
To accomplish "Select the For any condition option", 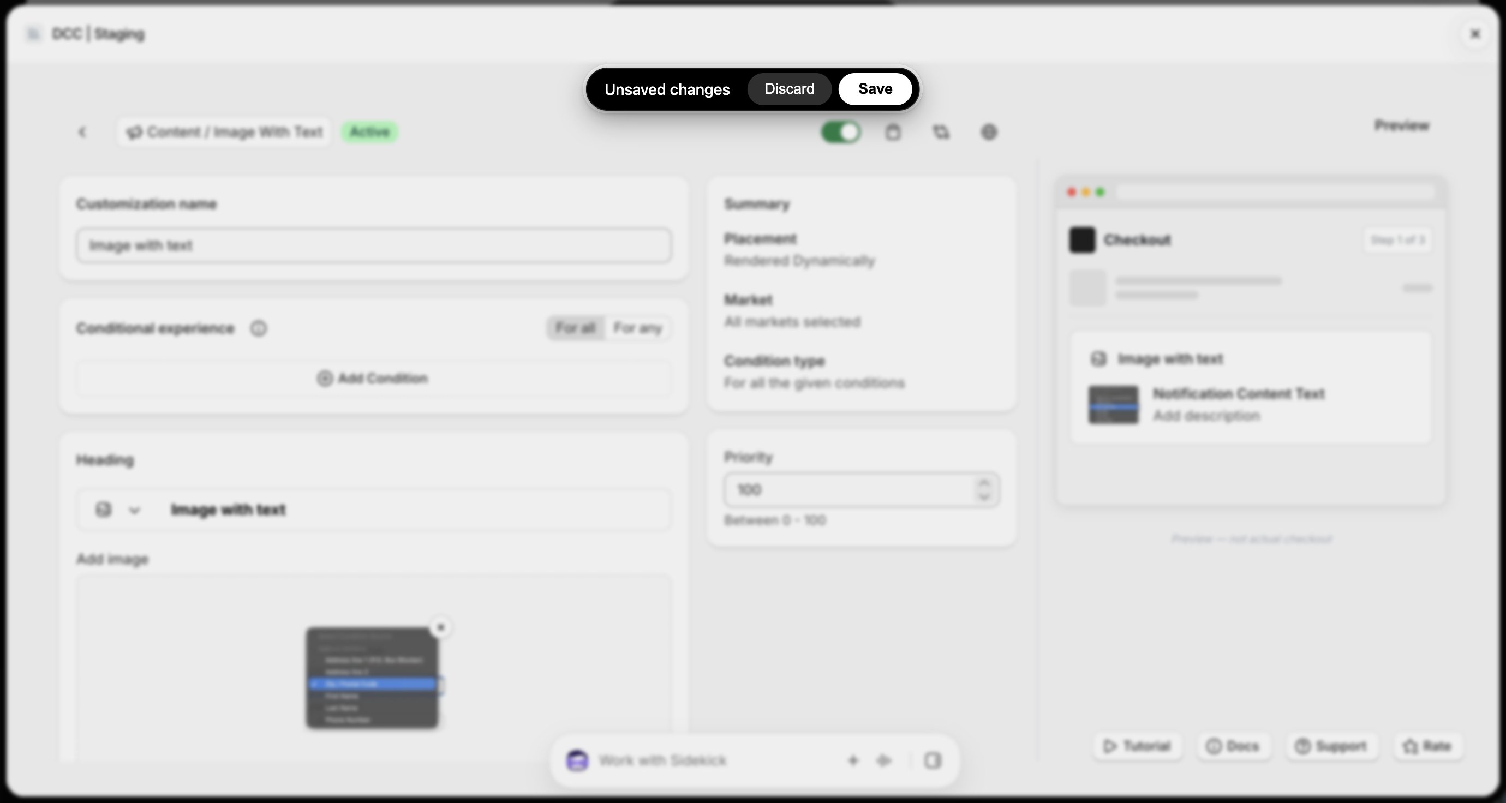I will click(637, 328).
